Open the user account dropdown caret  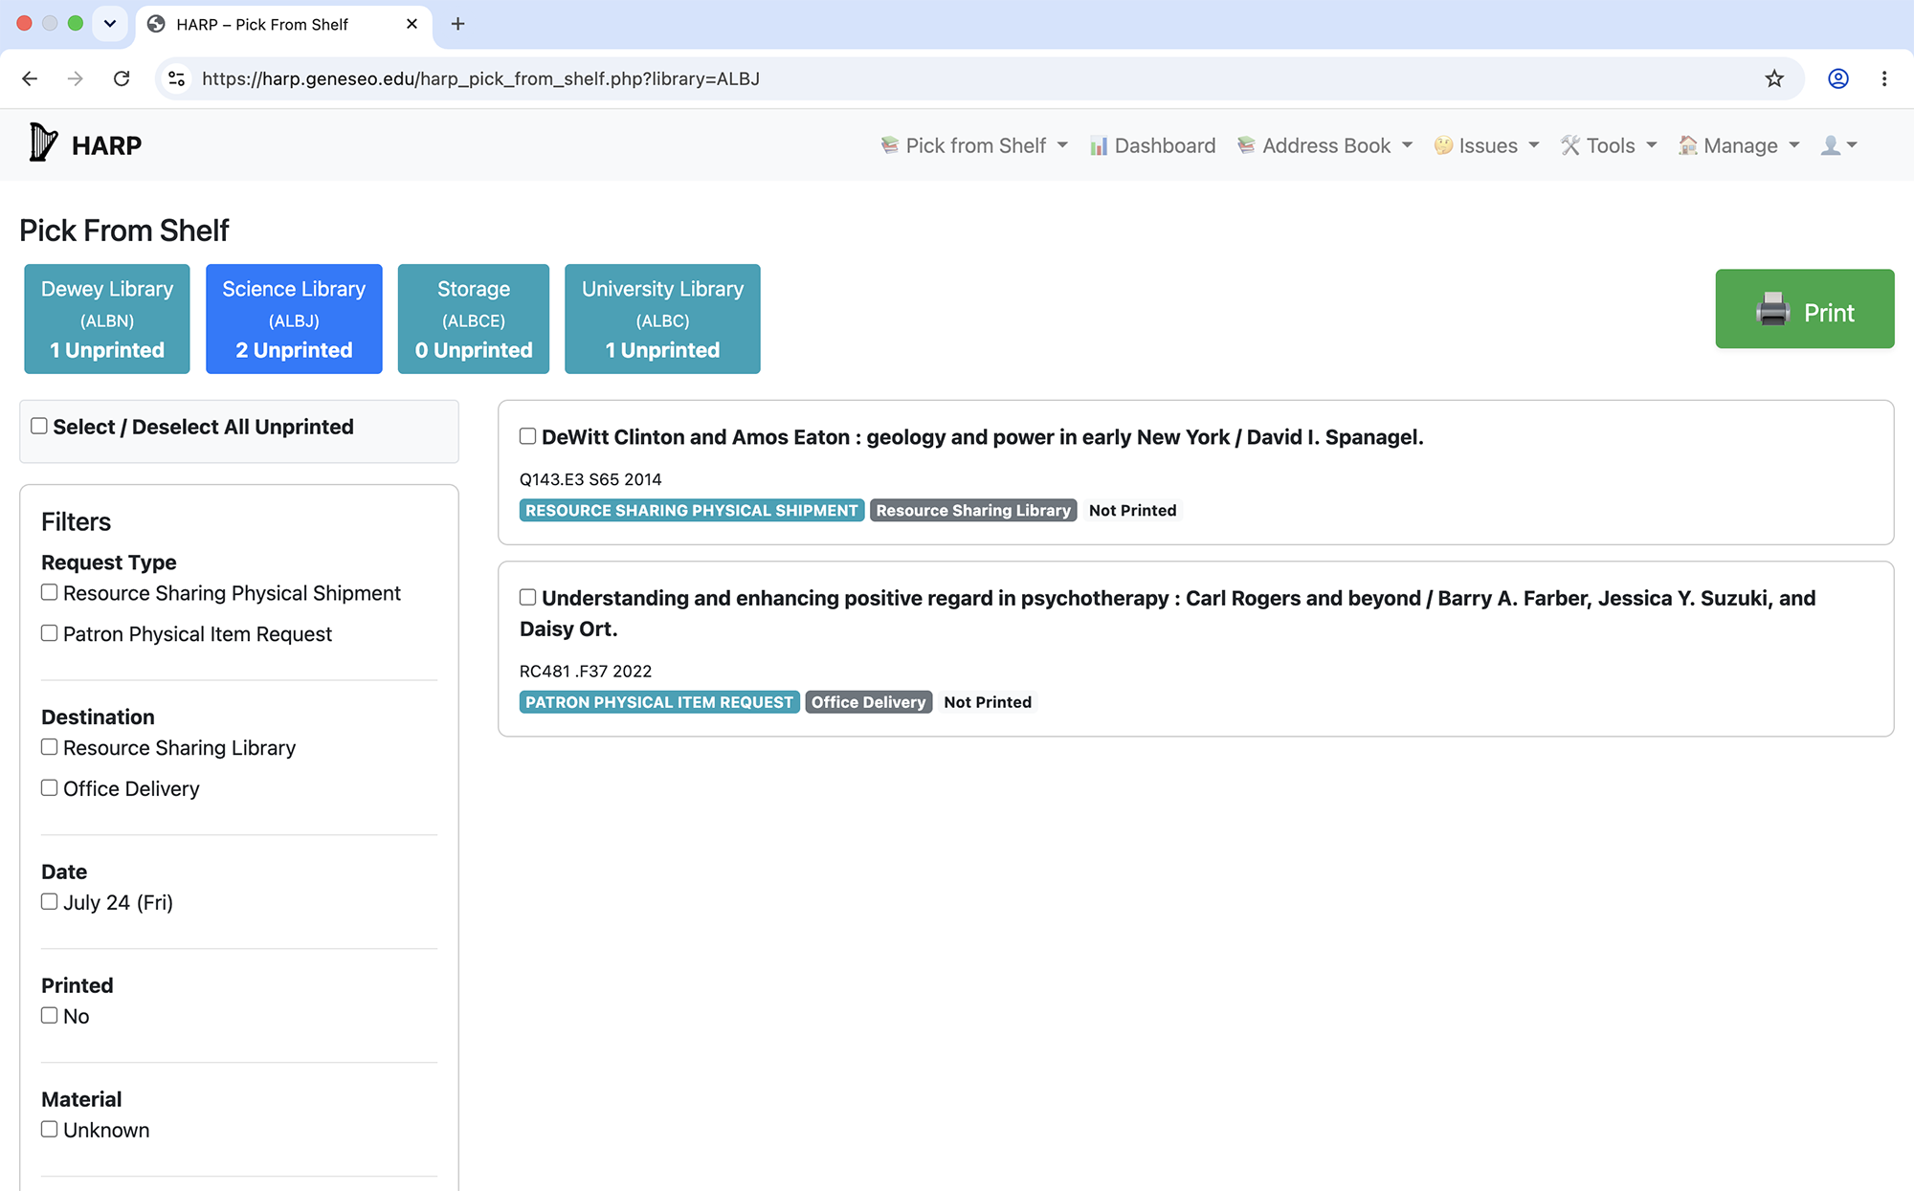click(1852, 145)
